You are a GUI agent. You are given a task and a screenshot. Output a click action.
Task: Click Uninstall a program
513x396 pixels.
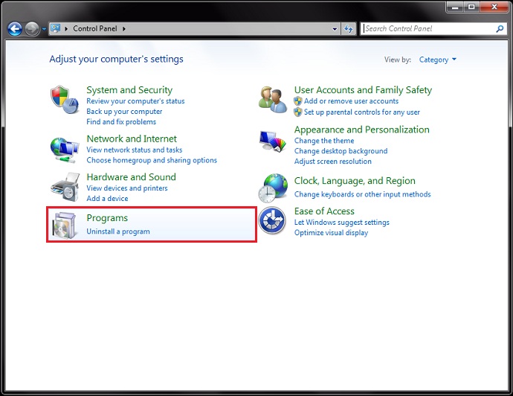[118, 231]
